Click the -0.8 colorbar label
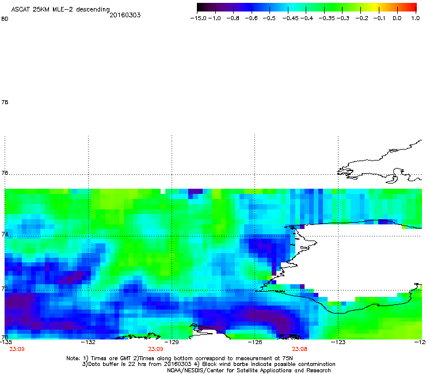 [x=233, y=18]
